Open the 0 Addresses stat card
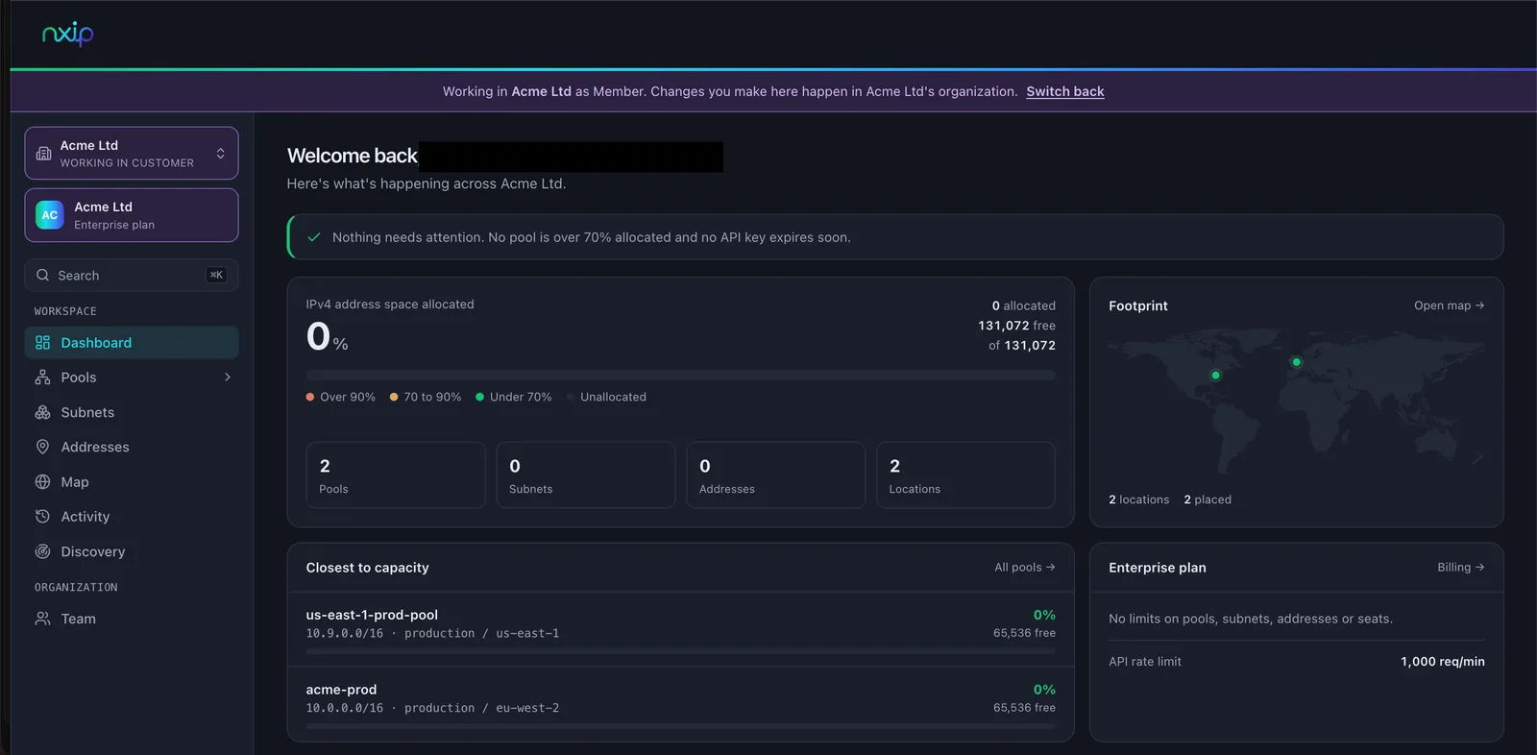Image resolution: width=1537 pixels, height=755 pixels. click(x=776, y=475)
